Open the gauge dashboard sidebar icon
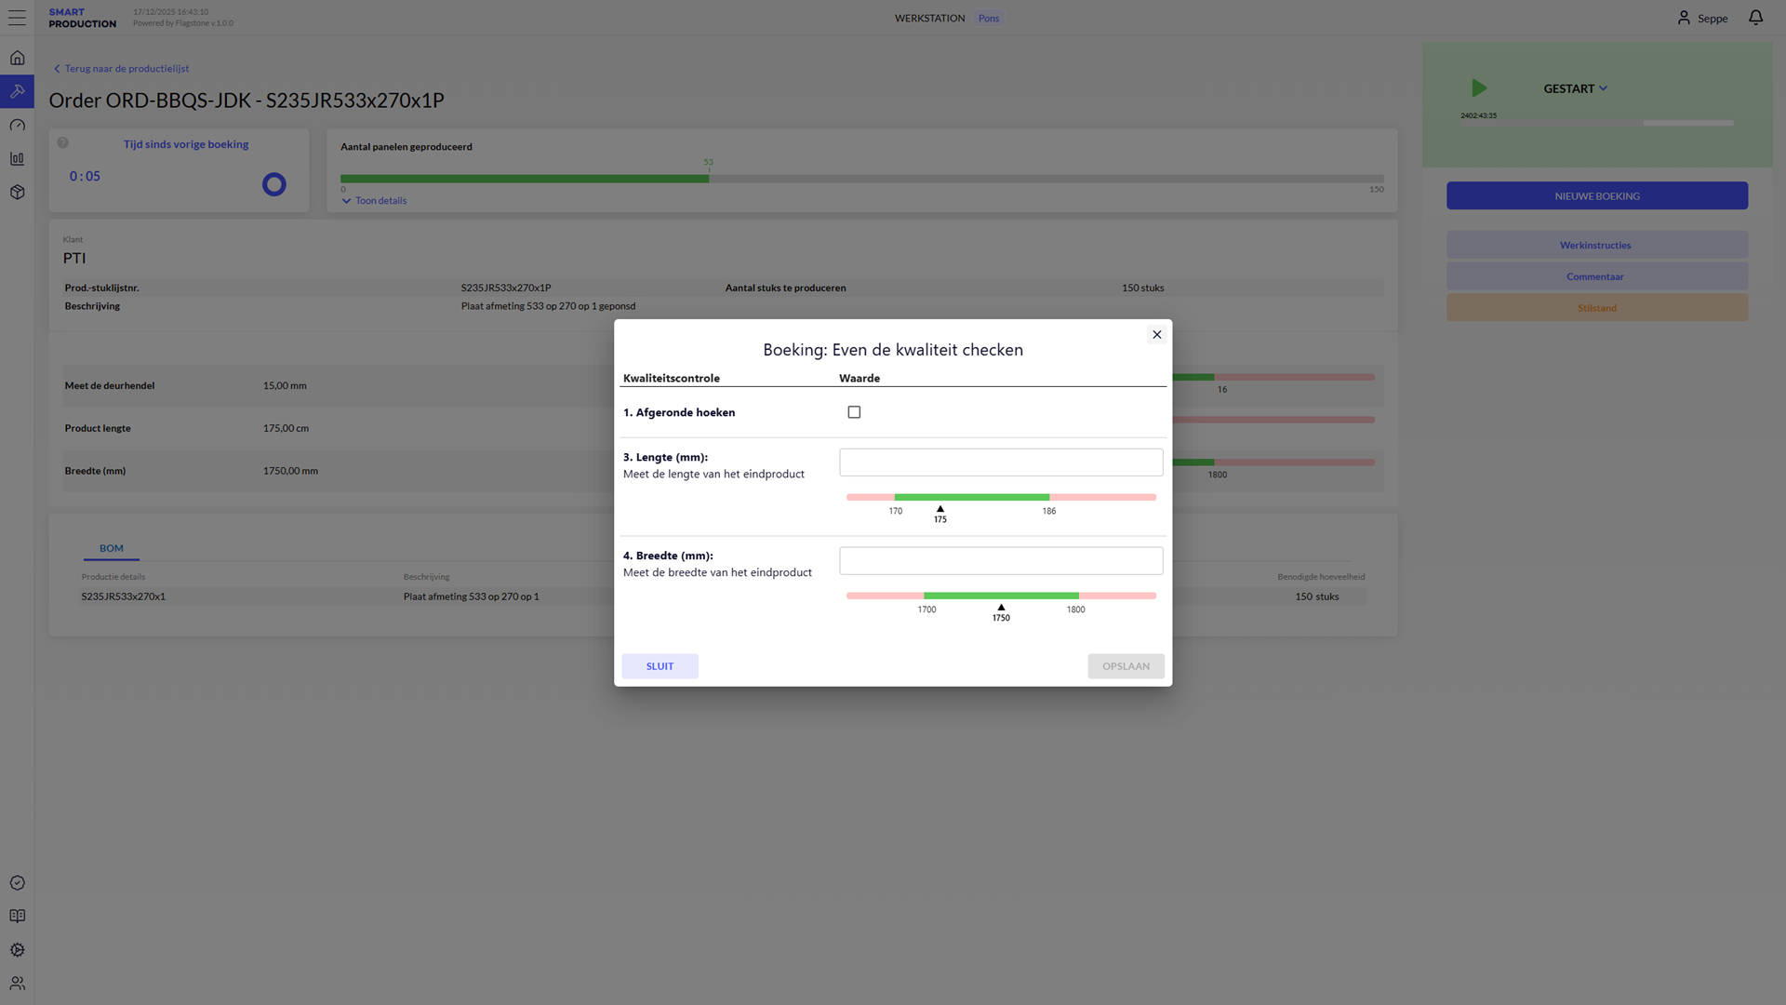The width and height of the screenshot is (1786, 1005). click(x=17, y=125)
